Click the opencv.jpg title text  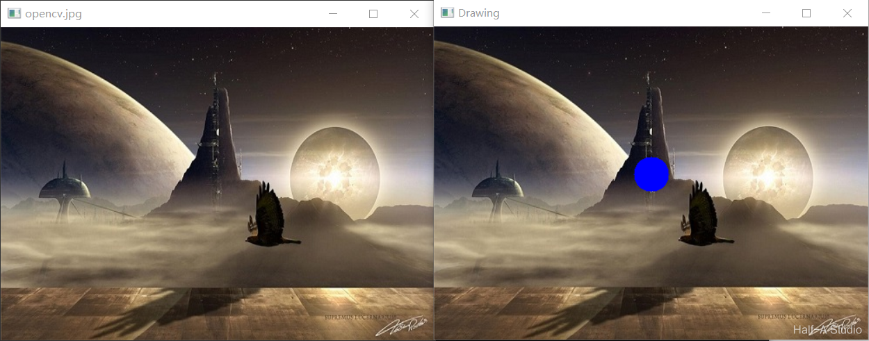[x=53, y=14]
